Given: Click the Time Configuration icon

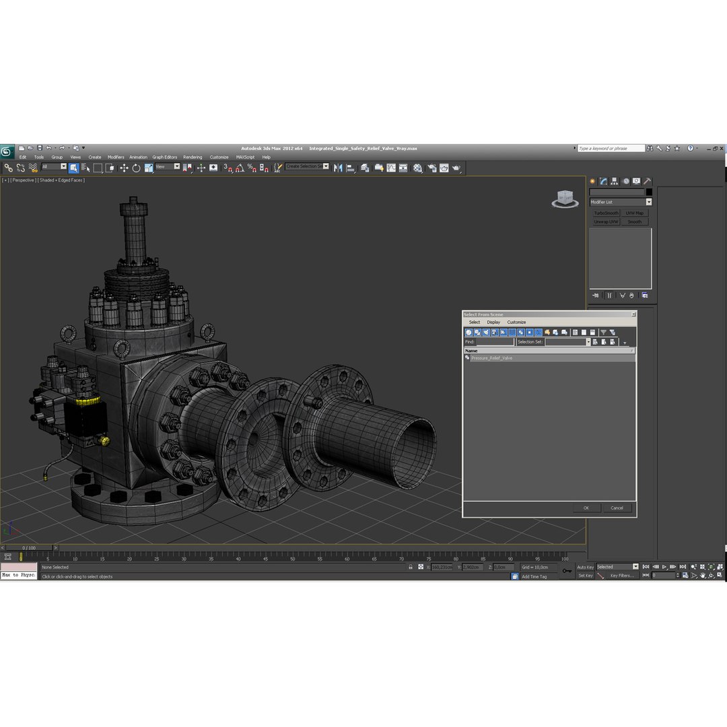Looking at the screenshot, I should point(685,576).
